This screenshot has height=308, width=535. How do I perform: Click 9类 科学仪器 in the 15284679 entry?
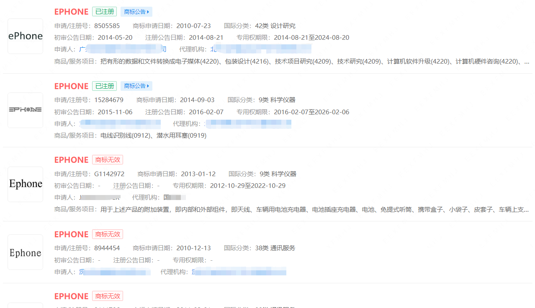277,100
